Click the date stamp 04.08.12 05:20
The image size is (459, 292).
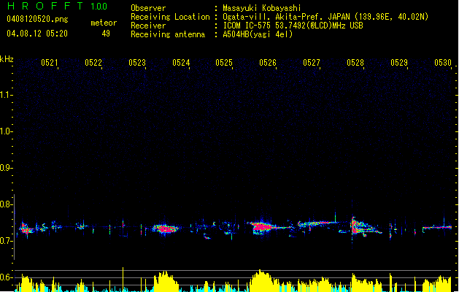point(37,34)
